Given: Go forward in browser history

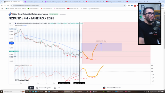Looking at the screenshot, I should [5, 5].
